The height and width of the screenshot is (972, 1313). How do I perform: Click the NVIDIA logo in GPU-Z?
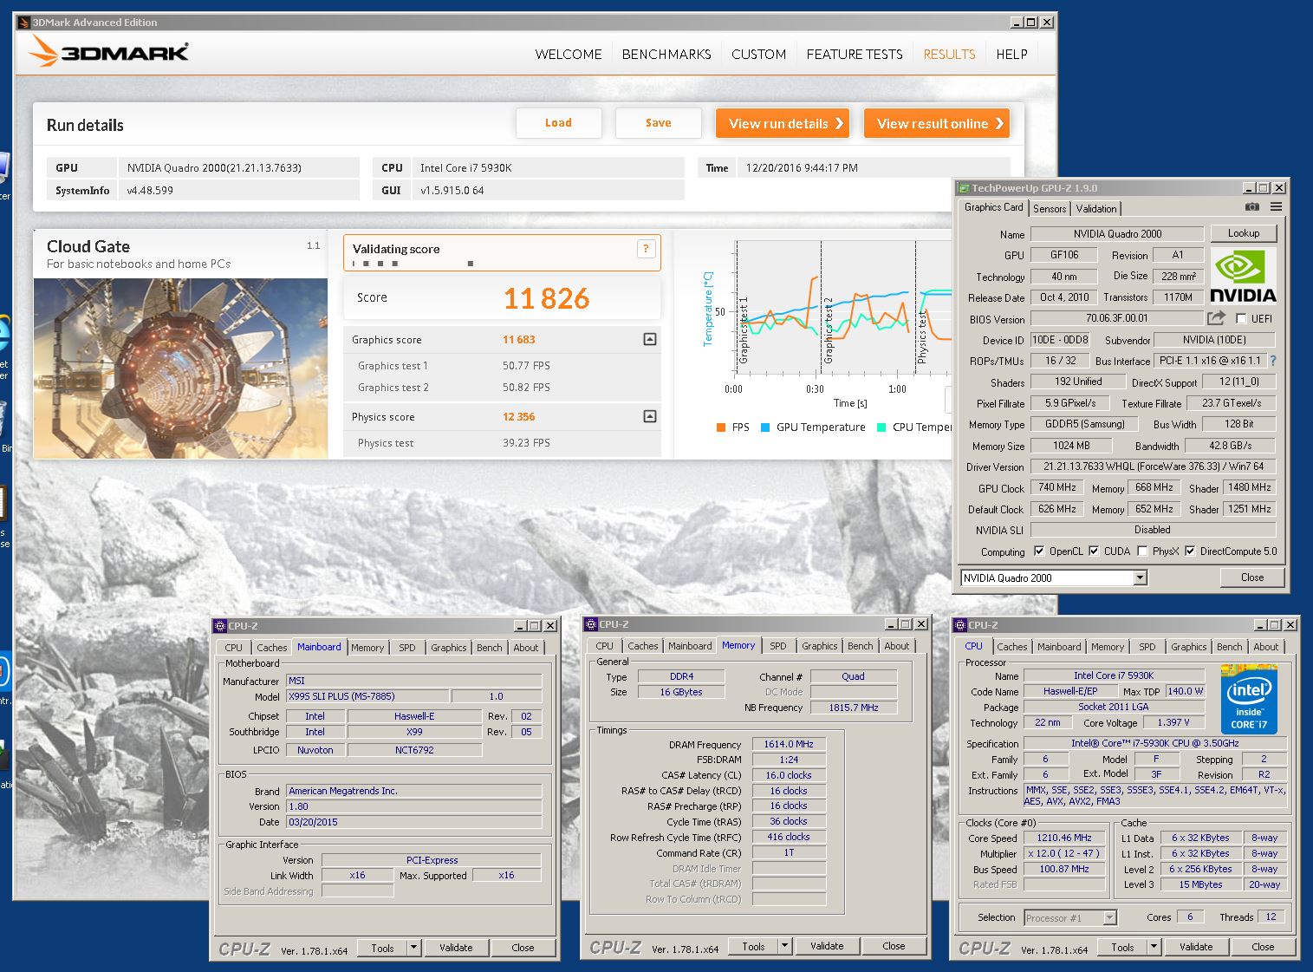click(1243, 276)
